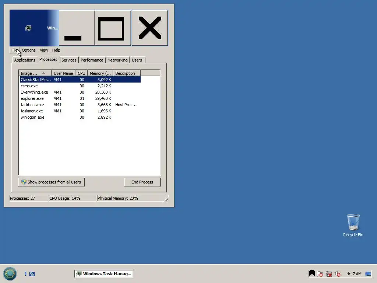Viewport: 377px width, 283px height.
Task: Click the Task Manager title bar icon
Action: click(x=28, y=28)
